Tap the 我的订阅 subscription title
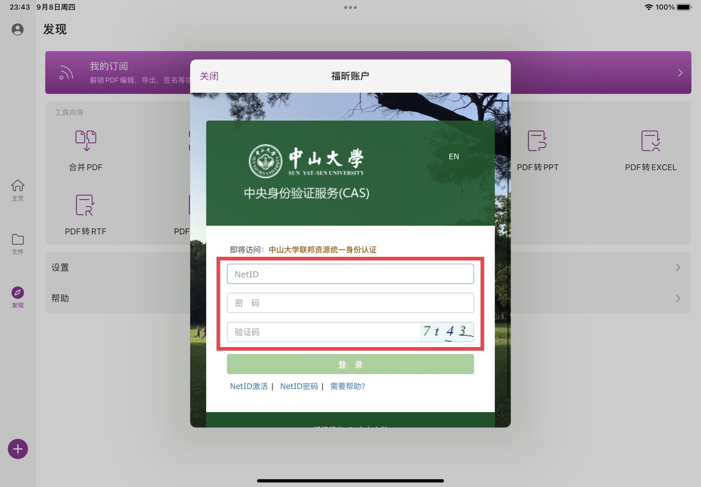 click(x=109, y=66)
